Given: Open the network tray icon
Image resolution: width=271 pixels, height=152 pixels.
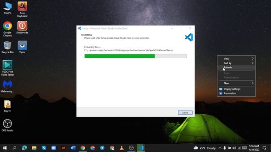Looking at the screenshot, I should (239, 148).
